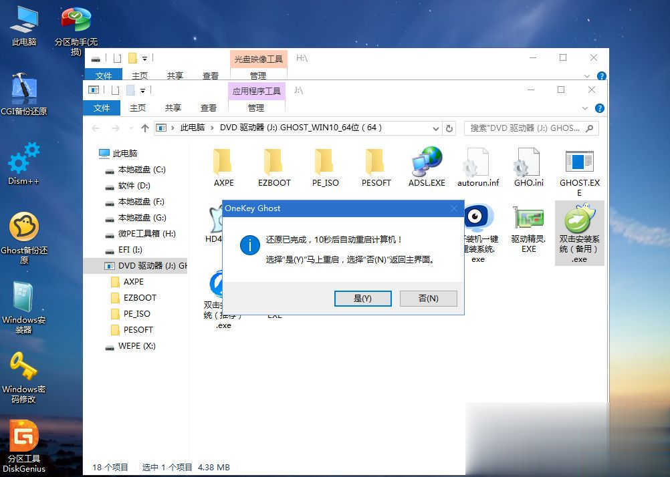Screen dimensions: 670x477
Task: Click the Up directory arrow
Action: click(145, 128)
